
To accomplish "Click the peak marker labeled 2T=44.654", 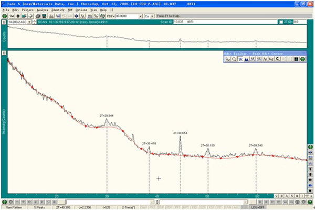I will (x=181, y=134).
